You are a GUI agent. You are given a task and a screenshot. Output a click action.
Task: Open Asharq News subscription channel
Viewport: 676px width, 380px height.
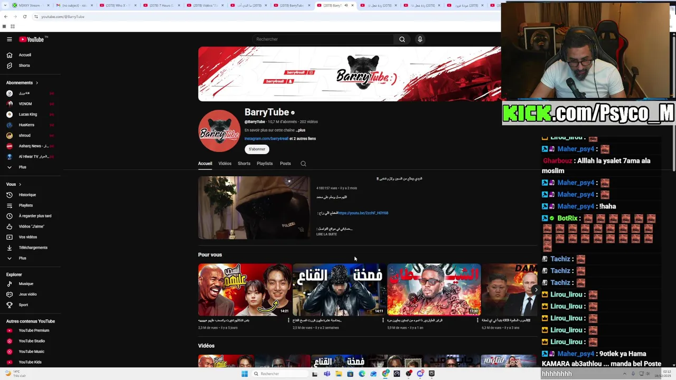(x=29, y=146)
